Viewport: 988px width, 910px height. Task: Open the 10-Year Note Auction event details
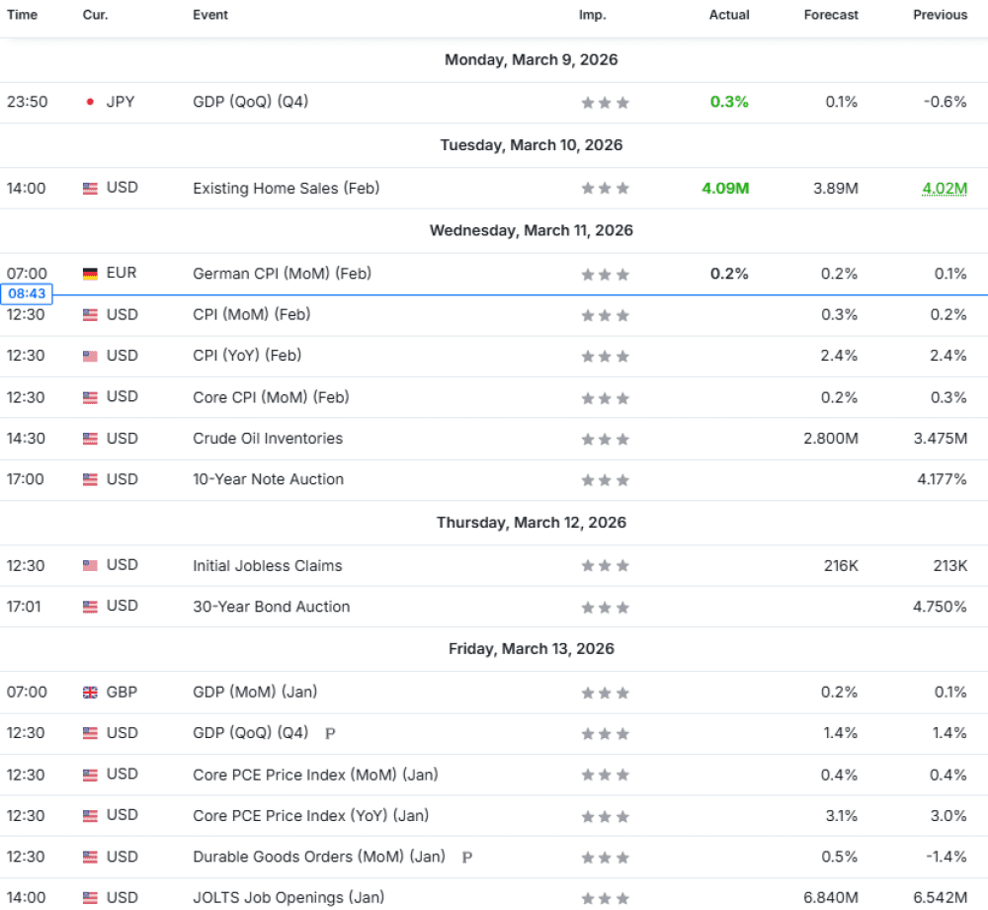coord(268,479)
